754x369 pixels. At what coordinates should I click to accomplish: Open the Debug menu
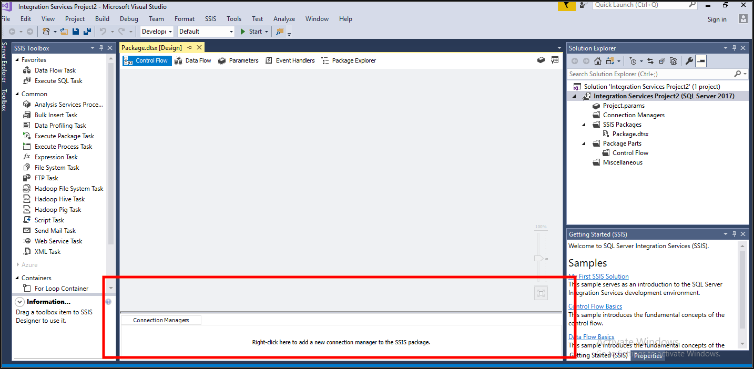[x=129, y=19]
